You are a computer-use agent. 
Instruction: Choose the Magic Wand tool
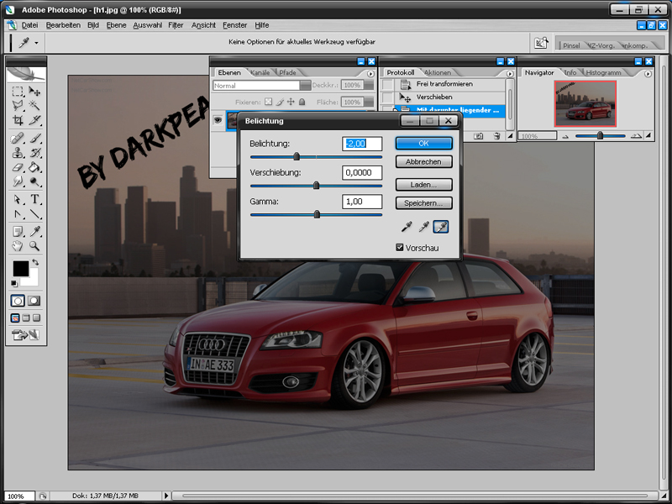[35, 105]
